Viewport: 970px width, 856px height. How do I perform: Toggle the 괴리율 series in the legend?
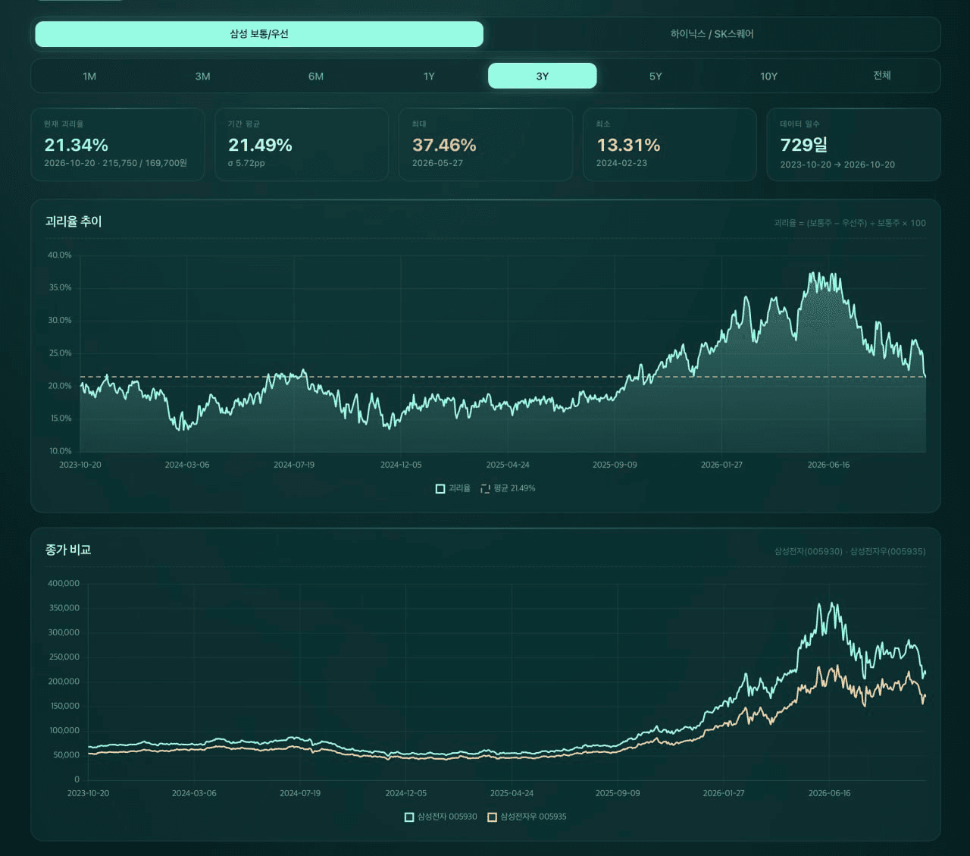coord(453,488)
